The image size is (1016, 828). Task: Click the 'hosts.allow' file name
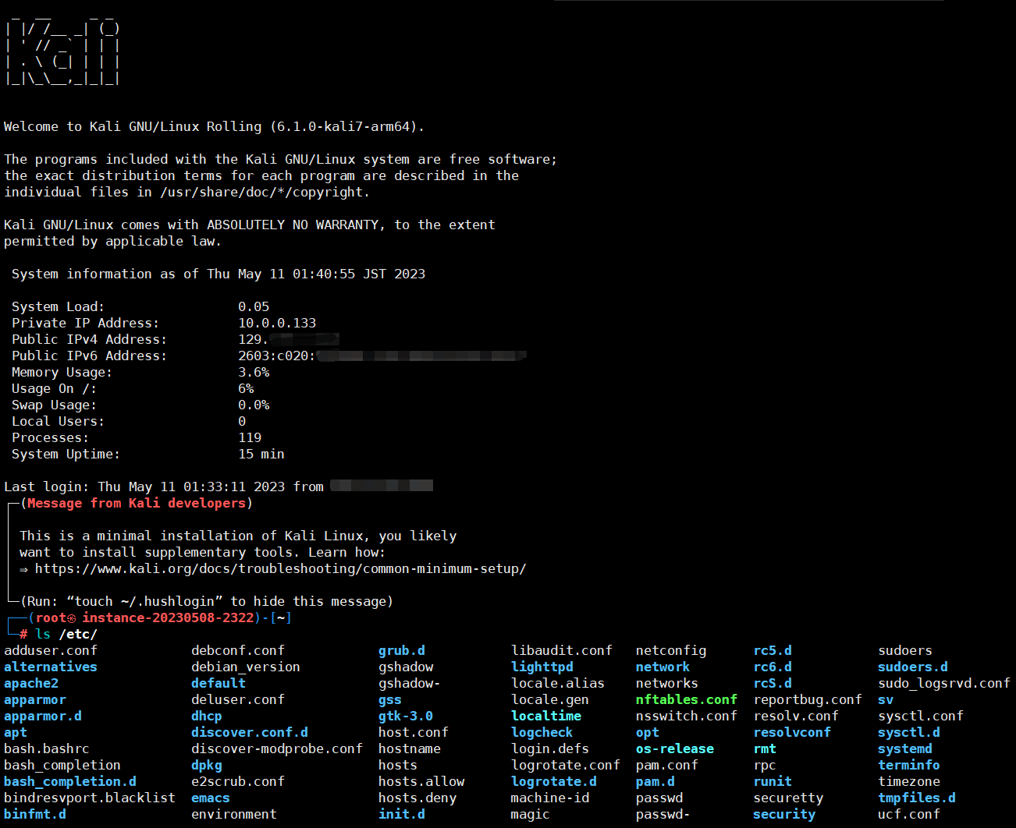tap(421, 781)
